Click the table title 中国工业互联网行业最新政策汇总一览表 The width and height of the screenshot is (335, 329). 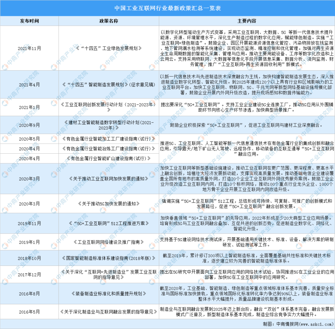click(x=167, y=8)
